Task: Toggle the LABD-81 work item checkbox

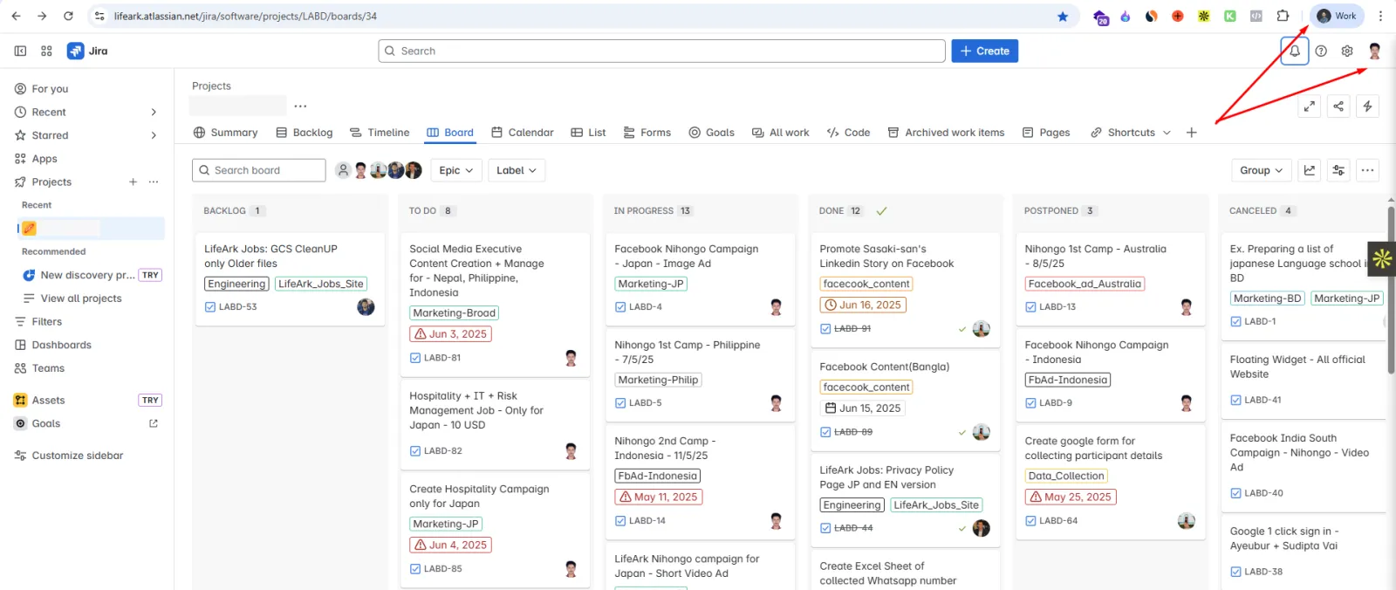Action: 415,358
